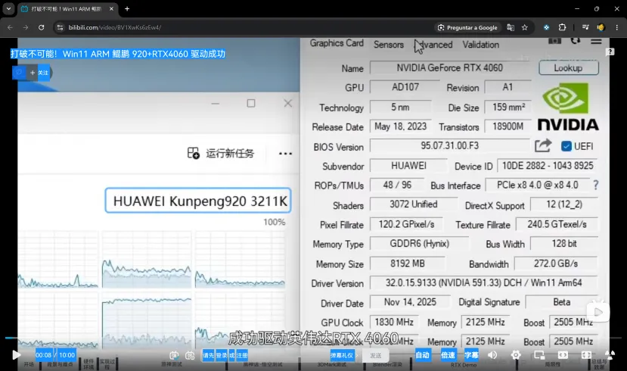Jump to the 开场 chapter marker
627x371 pixels.
coord(29,364)
